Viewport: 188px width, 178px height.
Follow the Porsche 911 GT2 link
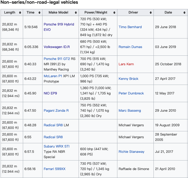(57, 59)
